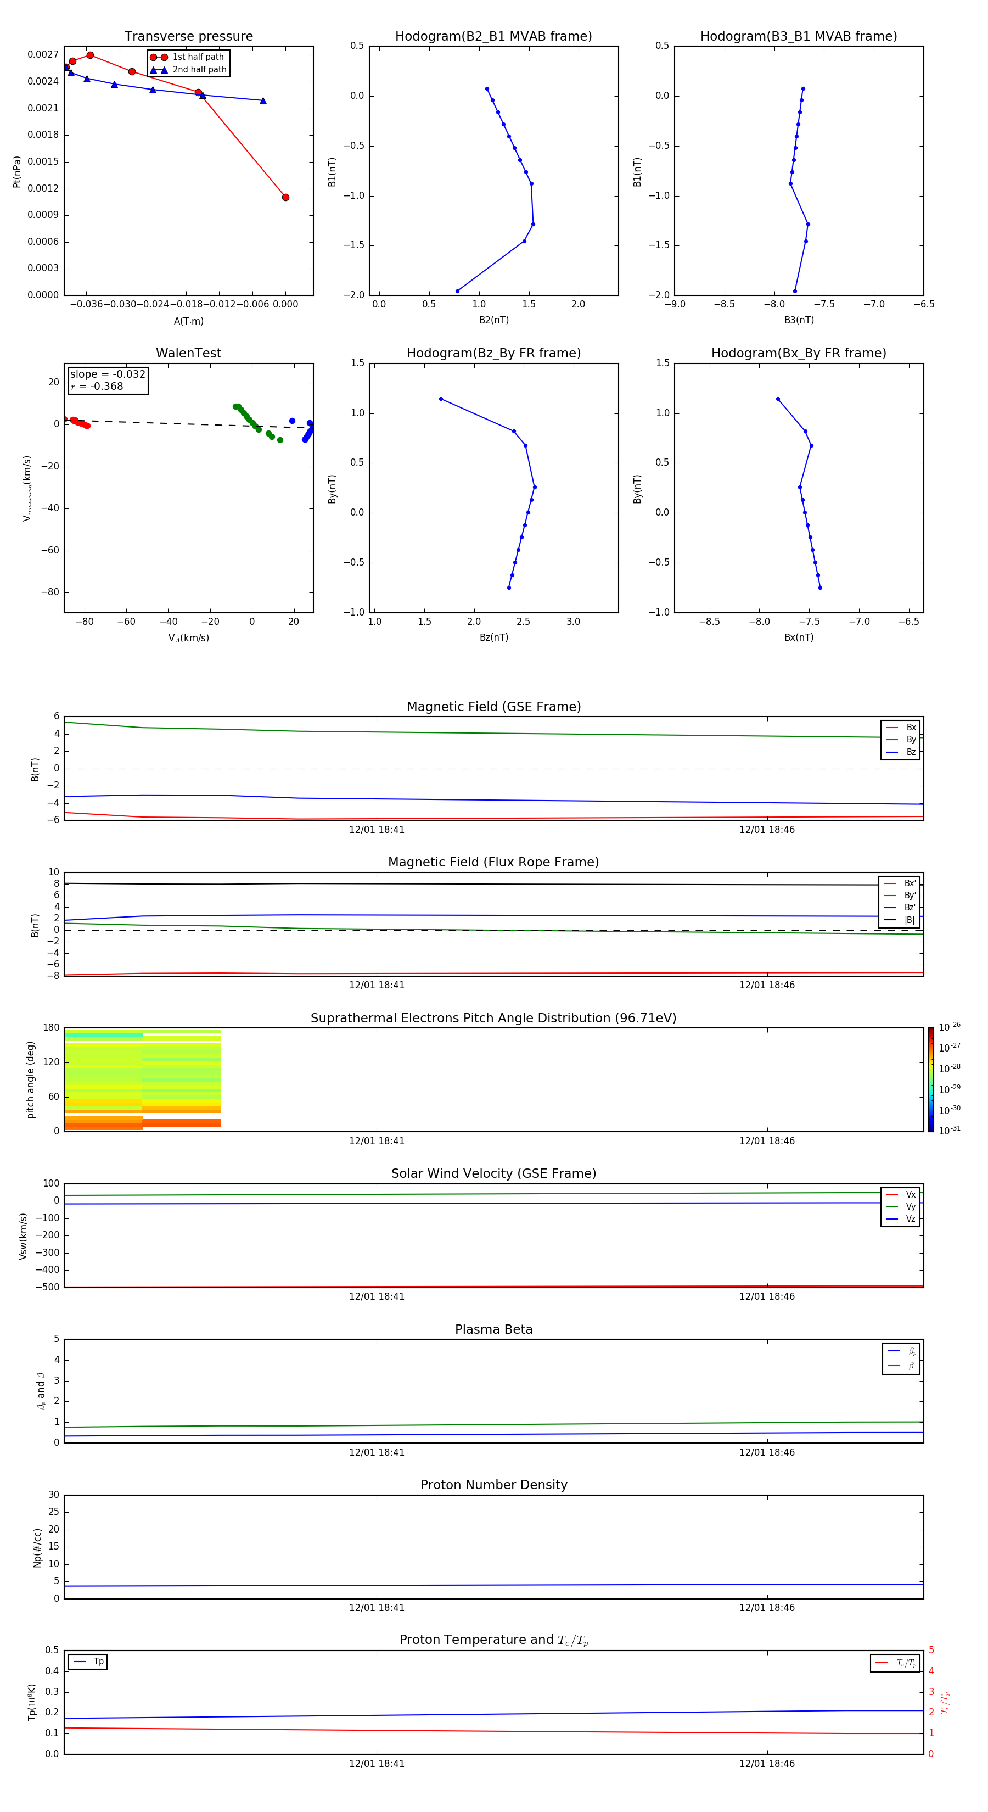Select the By' legend entry
The width and height of the screenshot is (988, 1812).
900,896
